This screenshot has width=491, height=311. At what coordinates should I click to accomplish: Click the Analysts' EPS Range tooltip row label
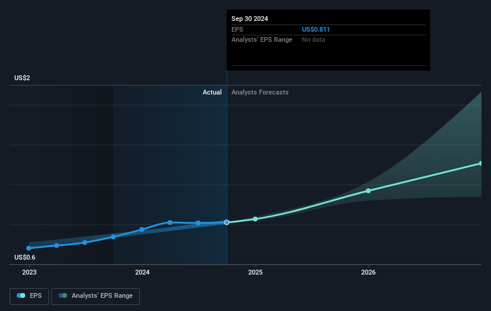pos(262,40)
